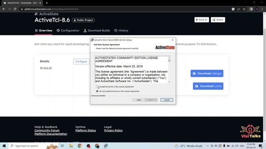This screenshot has height=149, width=266.
Task: Switch to the History tab
Action: click(121, 31)
